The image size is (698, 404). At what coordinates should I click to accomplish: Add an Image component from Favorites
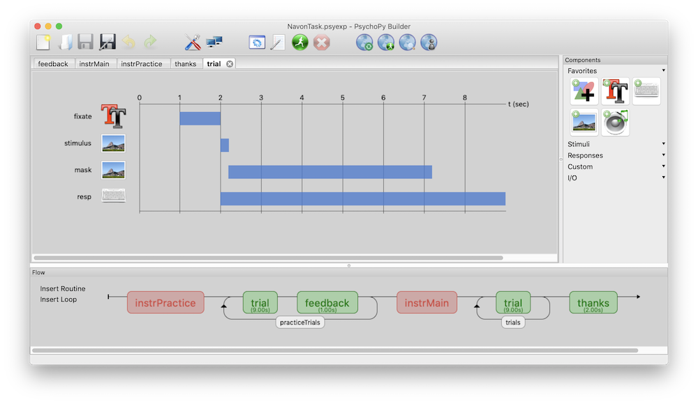[x=584, y=122]
